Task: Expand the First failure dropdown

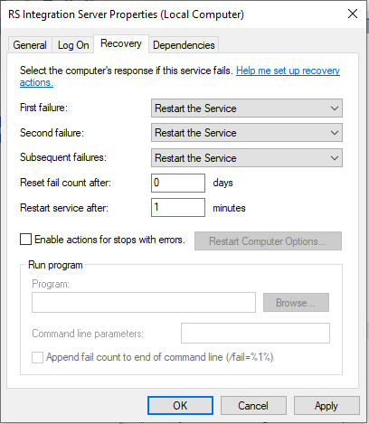Action: pos(247,108)
